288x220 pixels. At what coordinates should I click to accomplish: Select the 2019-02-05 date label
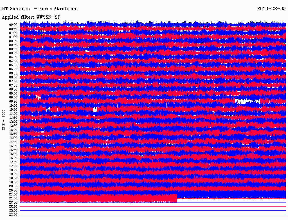[271, 9]
